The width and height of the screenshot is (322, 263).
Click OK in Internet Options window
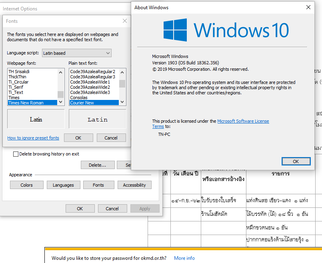[80, 209]
